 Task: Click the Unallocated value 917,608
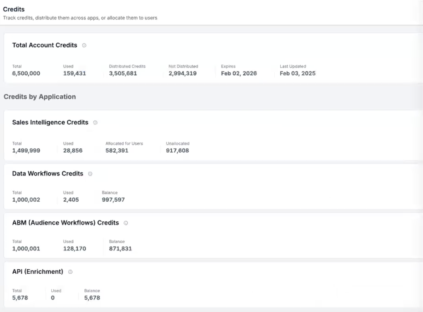pos(177,151)
